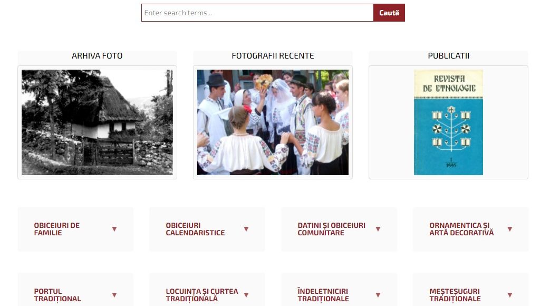Screen dimensions: 550x306
Task: Expand Meșteșuguri Tradiționale arrow
Action: coord(510,295)
